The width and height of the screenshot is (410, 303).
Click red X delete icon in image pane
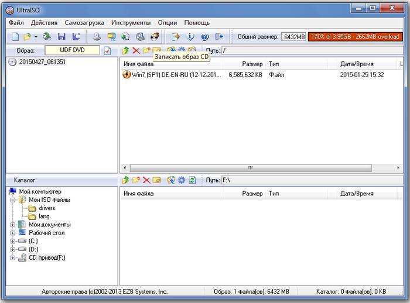[136, 51]
